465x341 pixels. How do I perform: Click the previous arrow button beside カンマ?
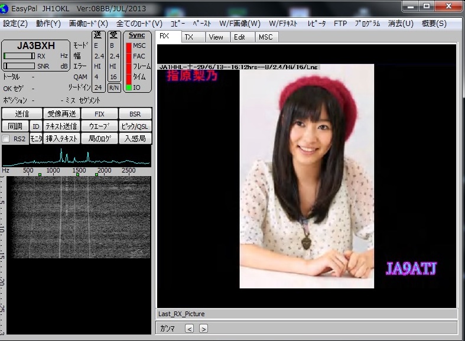coord(189,329)
